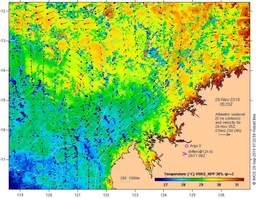Click longitude axis label 124
Image resolution: width=256 pixels, height=198 pixels.
pos(164,195)
